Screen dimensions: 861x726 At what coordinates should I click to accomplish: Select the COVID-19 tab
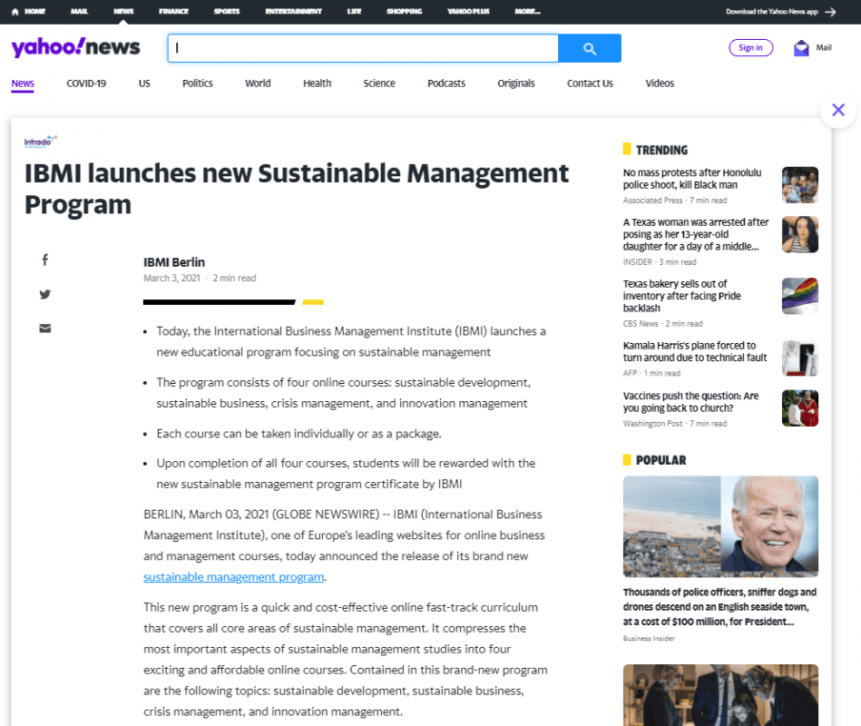[86, 83]
